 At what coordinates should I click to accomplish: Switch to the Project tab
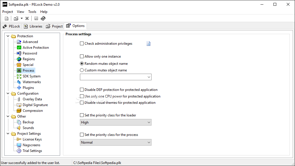point(54,26)
